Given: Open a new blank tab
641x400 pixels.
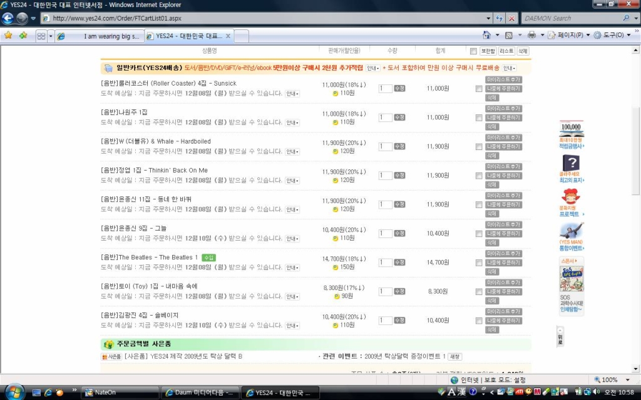Looking at the screenshot, I should (241, 36).
